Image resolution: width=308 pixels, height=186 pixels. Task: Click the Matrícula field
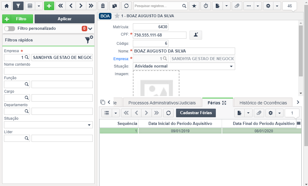[x=151, y=27]
